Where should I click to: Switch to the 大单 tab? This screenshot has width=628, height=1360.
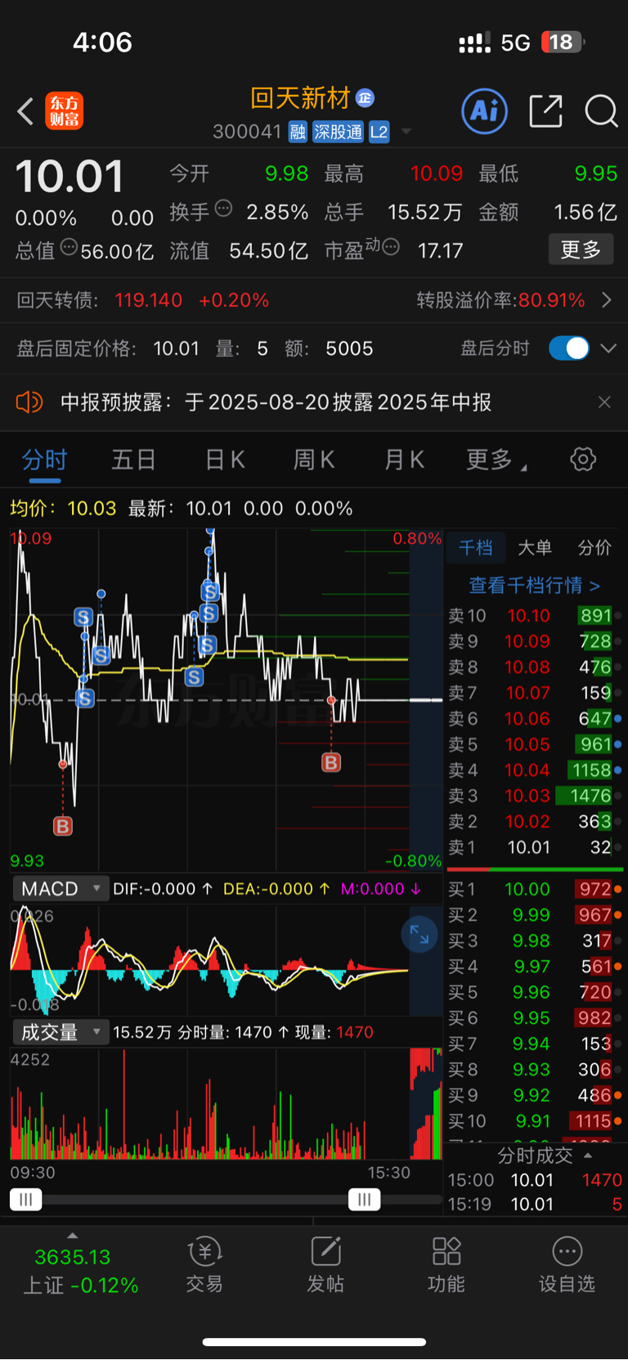(535, 547)
